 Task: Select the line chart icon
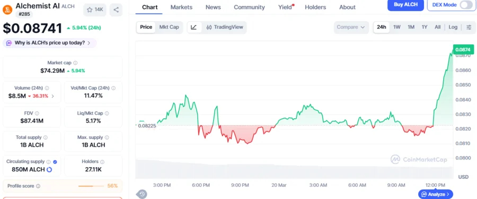click(194, 27)
